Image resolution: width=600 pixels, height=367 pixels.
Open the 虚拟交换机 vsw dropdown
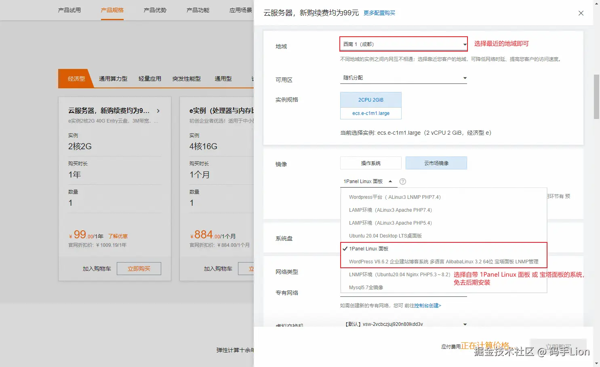[x=403, y=324]
